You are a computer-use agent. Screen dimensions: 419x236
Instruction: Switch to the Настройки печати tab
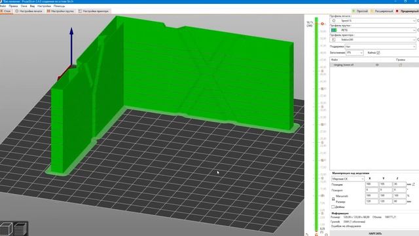pos(29,11)
